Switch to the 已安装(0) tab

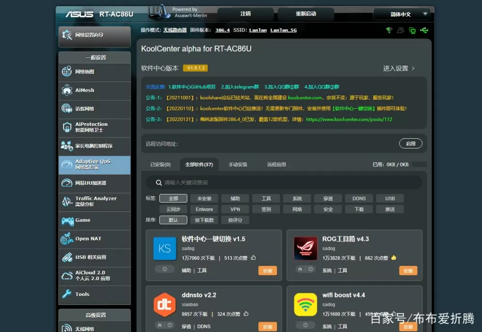pyautogui.click(x=161, y=165)
